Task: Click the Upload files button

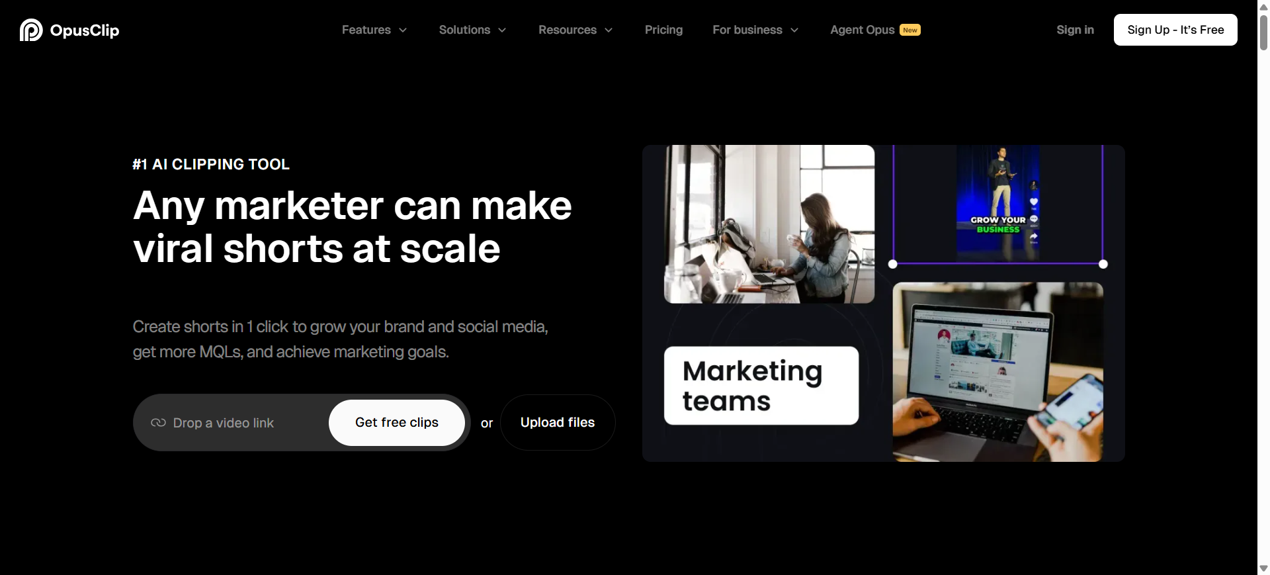Action: 558,423
